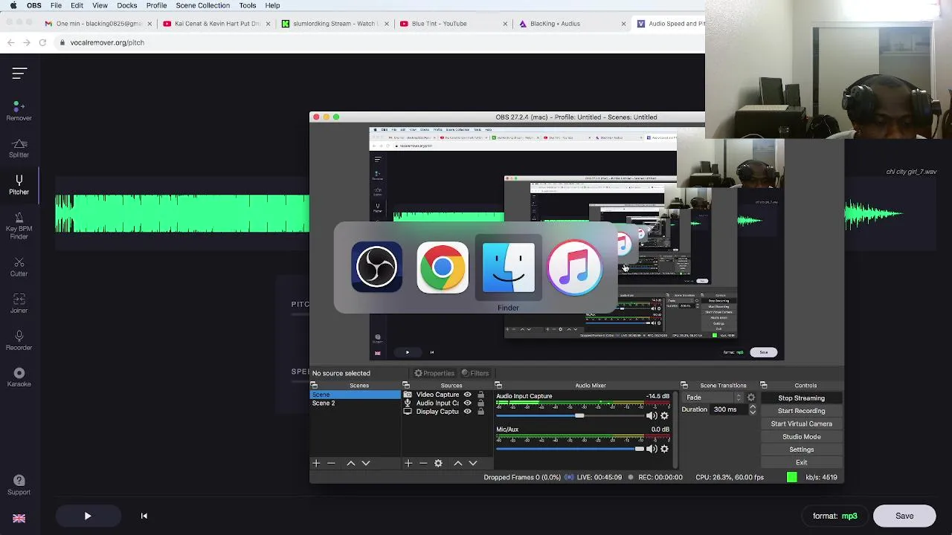
Task: Toggle visibility of Video Capture source
Action: [x=467, y=395]
